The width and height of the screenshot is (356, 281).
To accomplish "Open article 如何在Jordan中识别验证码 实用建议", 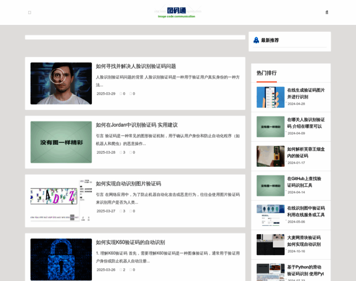I will [x=137, y=125].
